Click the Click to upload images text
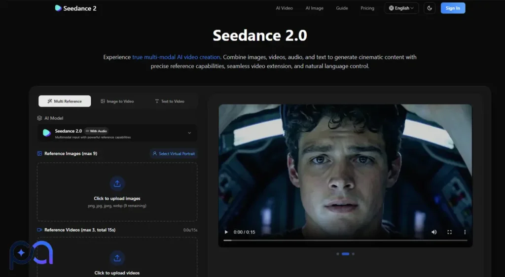The image size is (505, 277). tap(117, 199)
